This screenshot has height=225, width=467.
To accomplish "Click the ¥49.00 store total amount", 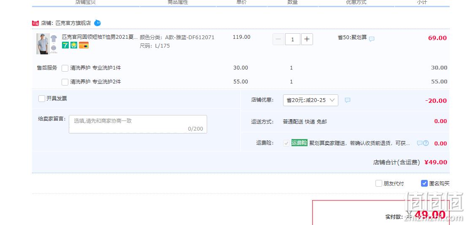I will (x=436, y=162).
